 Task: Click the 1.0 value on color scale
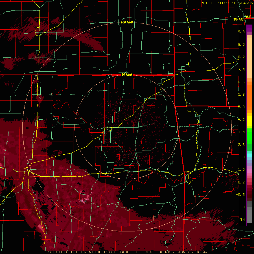tap(241, 170)
